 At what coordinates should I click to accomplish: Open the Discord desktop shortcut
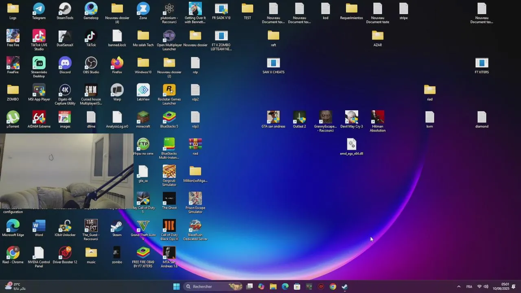pyautogui.click(x=65, y=65)
